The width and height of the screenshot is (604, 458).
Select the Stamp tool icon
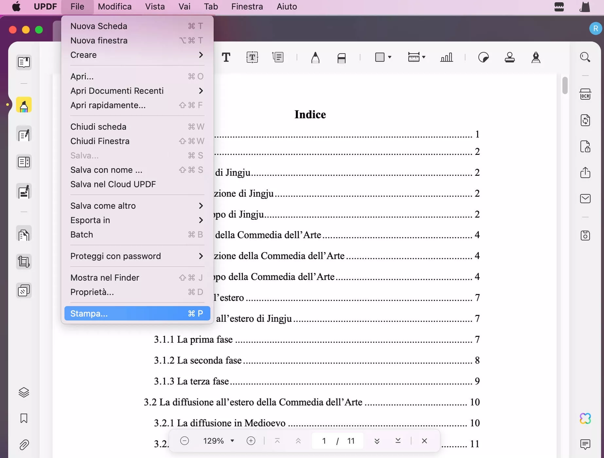coord(510,57)
